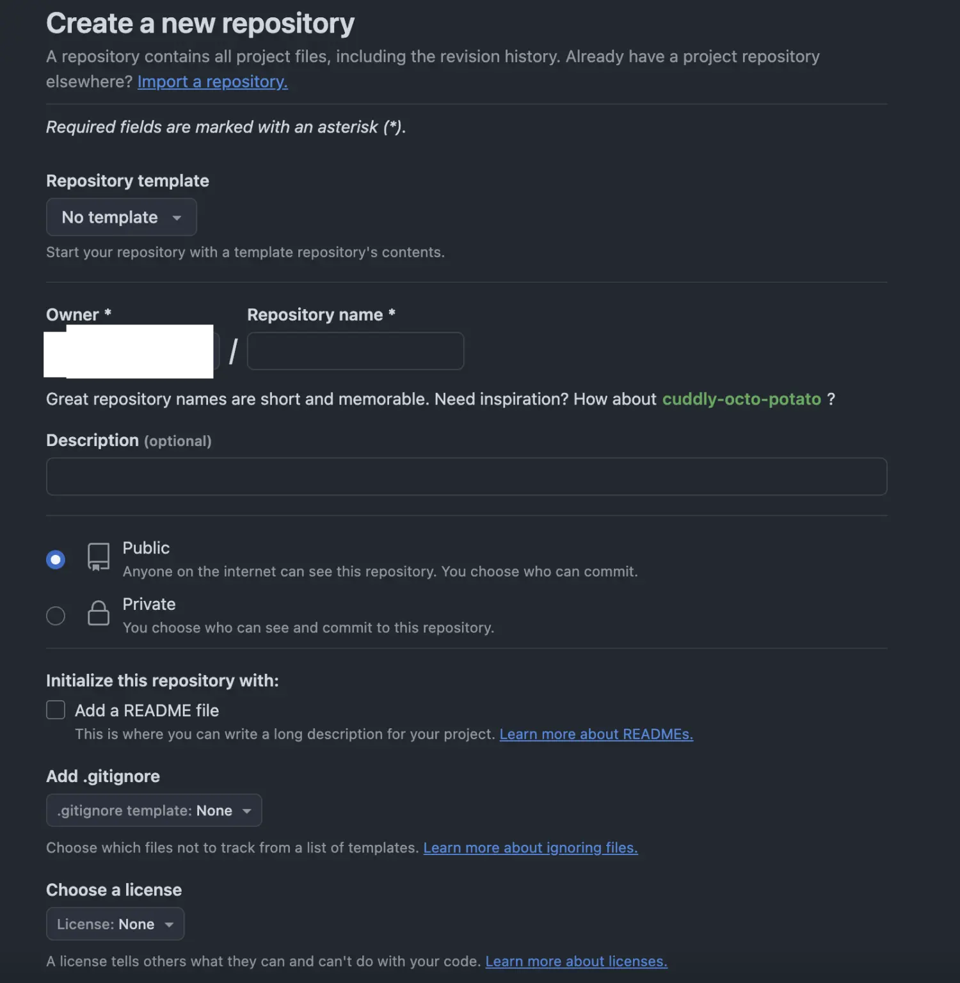Select the Private radio button
The height and width of the screenshot is (983, 960).
(56, 615)
